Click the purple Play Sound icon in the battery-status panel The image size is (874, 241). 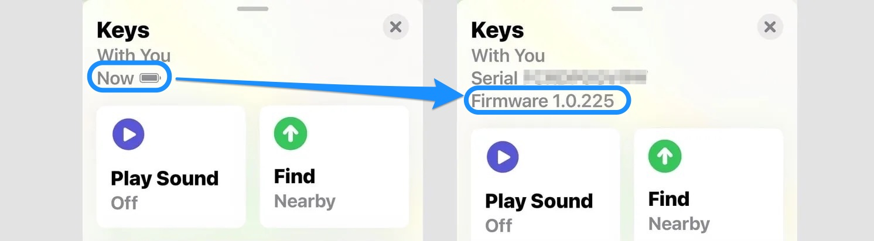point(128,135)
